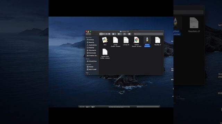Open Documents in the Finder sidebar

click(x=92, y=50)
